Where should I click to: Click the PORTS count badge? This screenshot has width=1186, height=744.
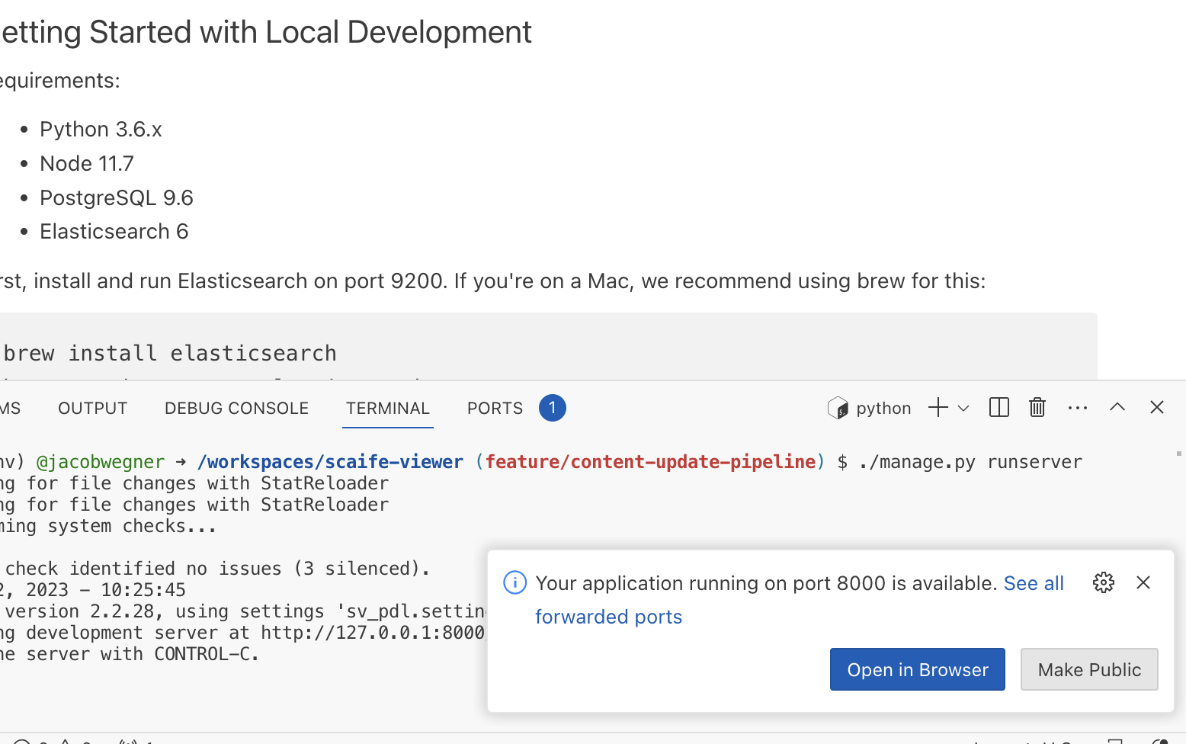pos(553,408)
